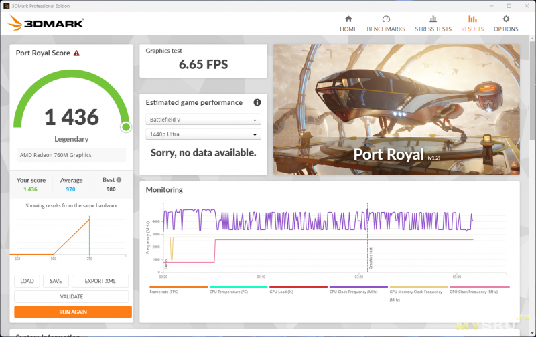
Task: Click the benchmarks gauge icon
Action: click(386, 19)
